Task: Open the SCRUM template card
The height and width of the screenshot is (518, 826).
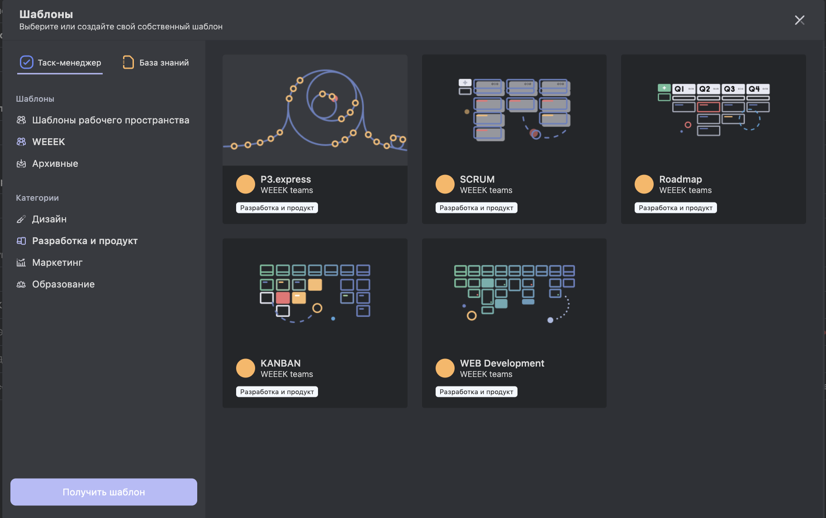Action: [514, 139]
